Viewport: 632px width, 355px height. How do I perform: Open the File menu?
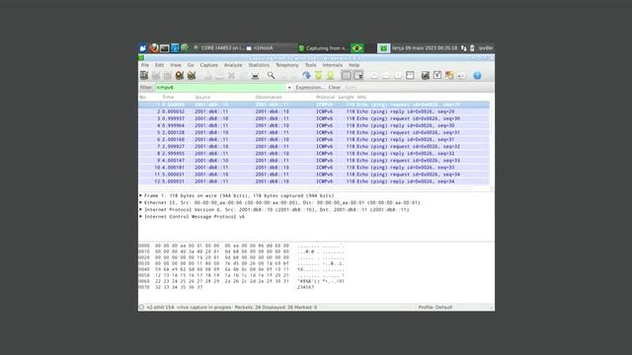[x=145, y=65]
